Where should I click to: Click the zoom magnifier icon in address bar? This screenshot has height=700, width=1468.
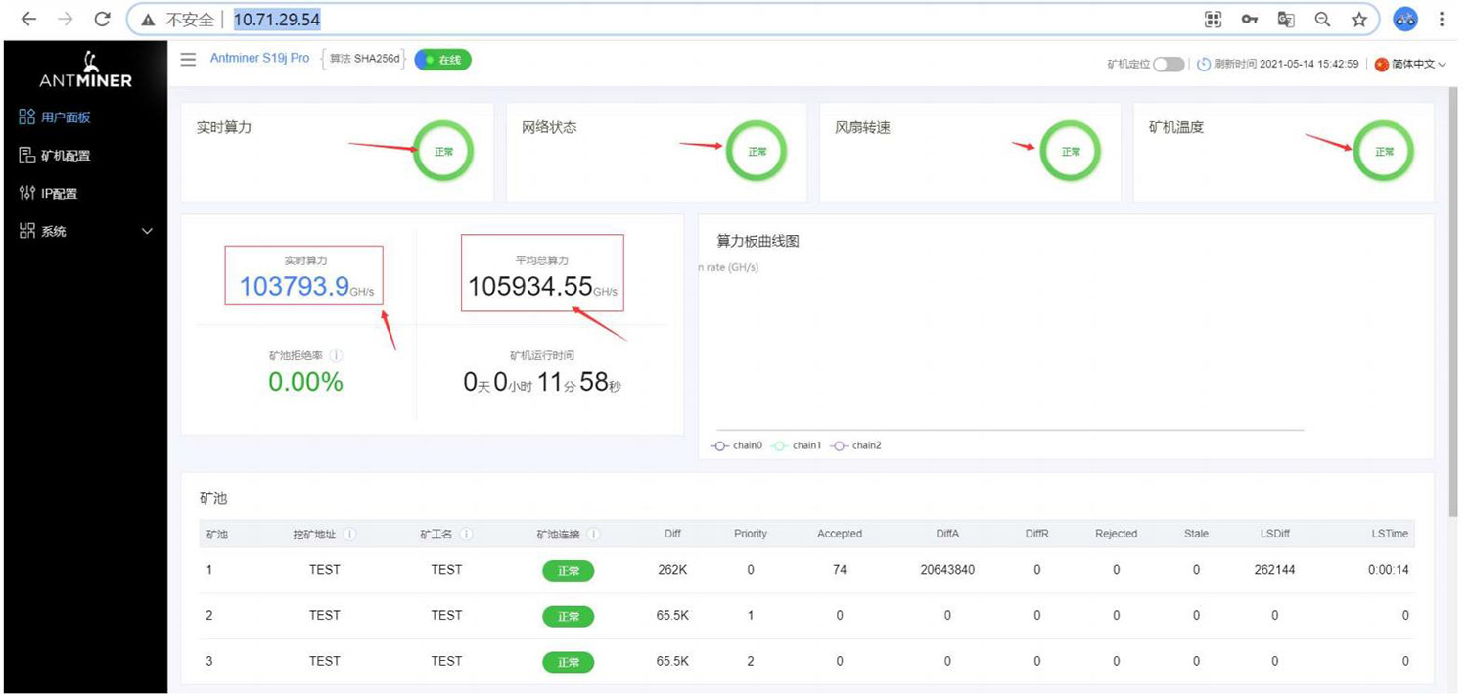(x=1322, y=19)
